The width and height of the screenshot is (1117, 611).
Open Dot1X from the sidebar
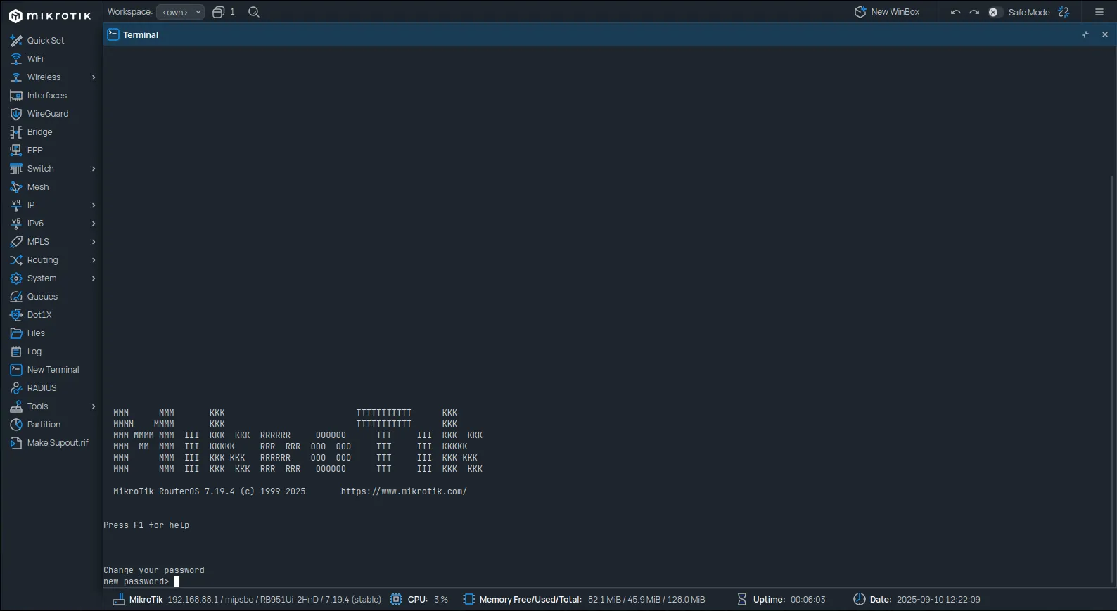39,315
